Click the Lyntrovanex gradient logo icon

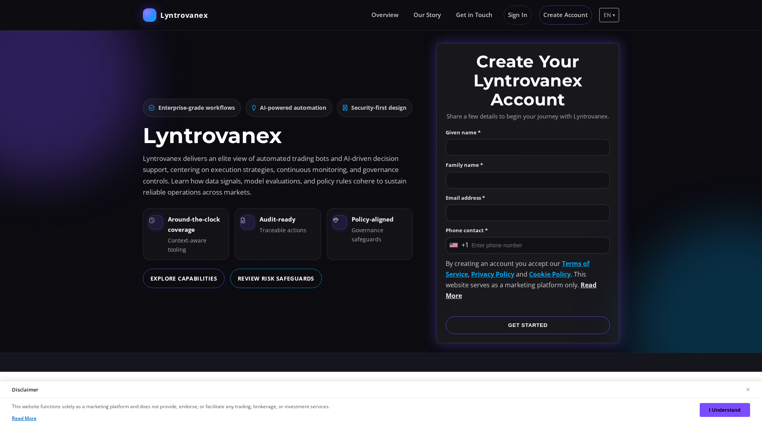coord(150,15)
